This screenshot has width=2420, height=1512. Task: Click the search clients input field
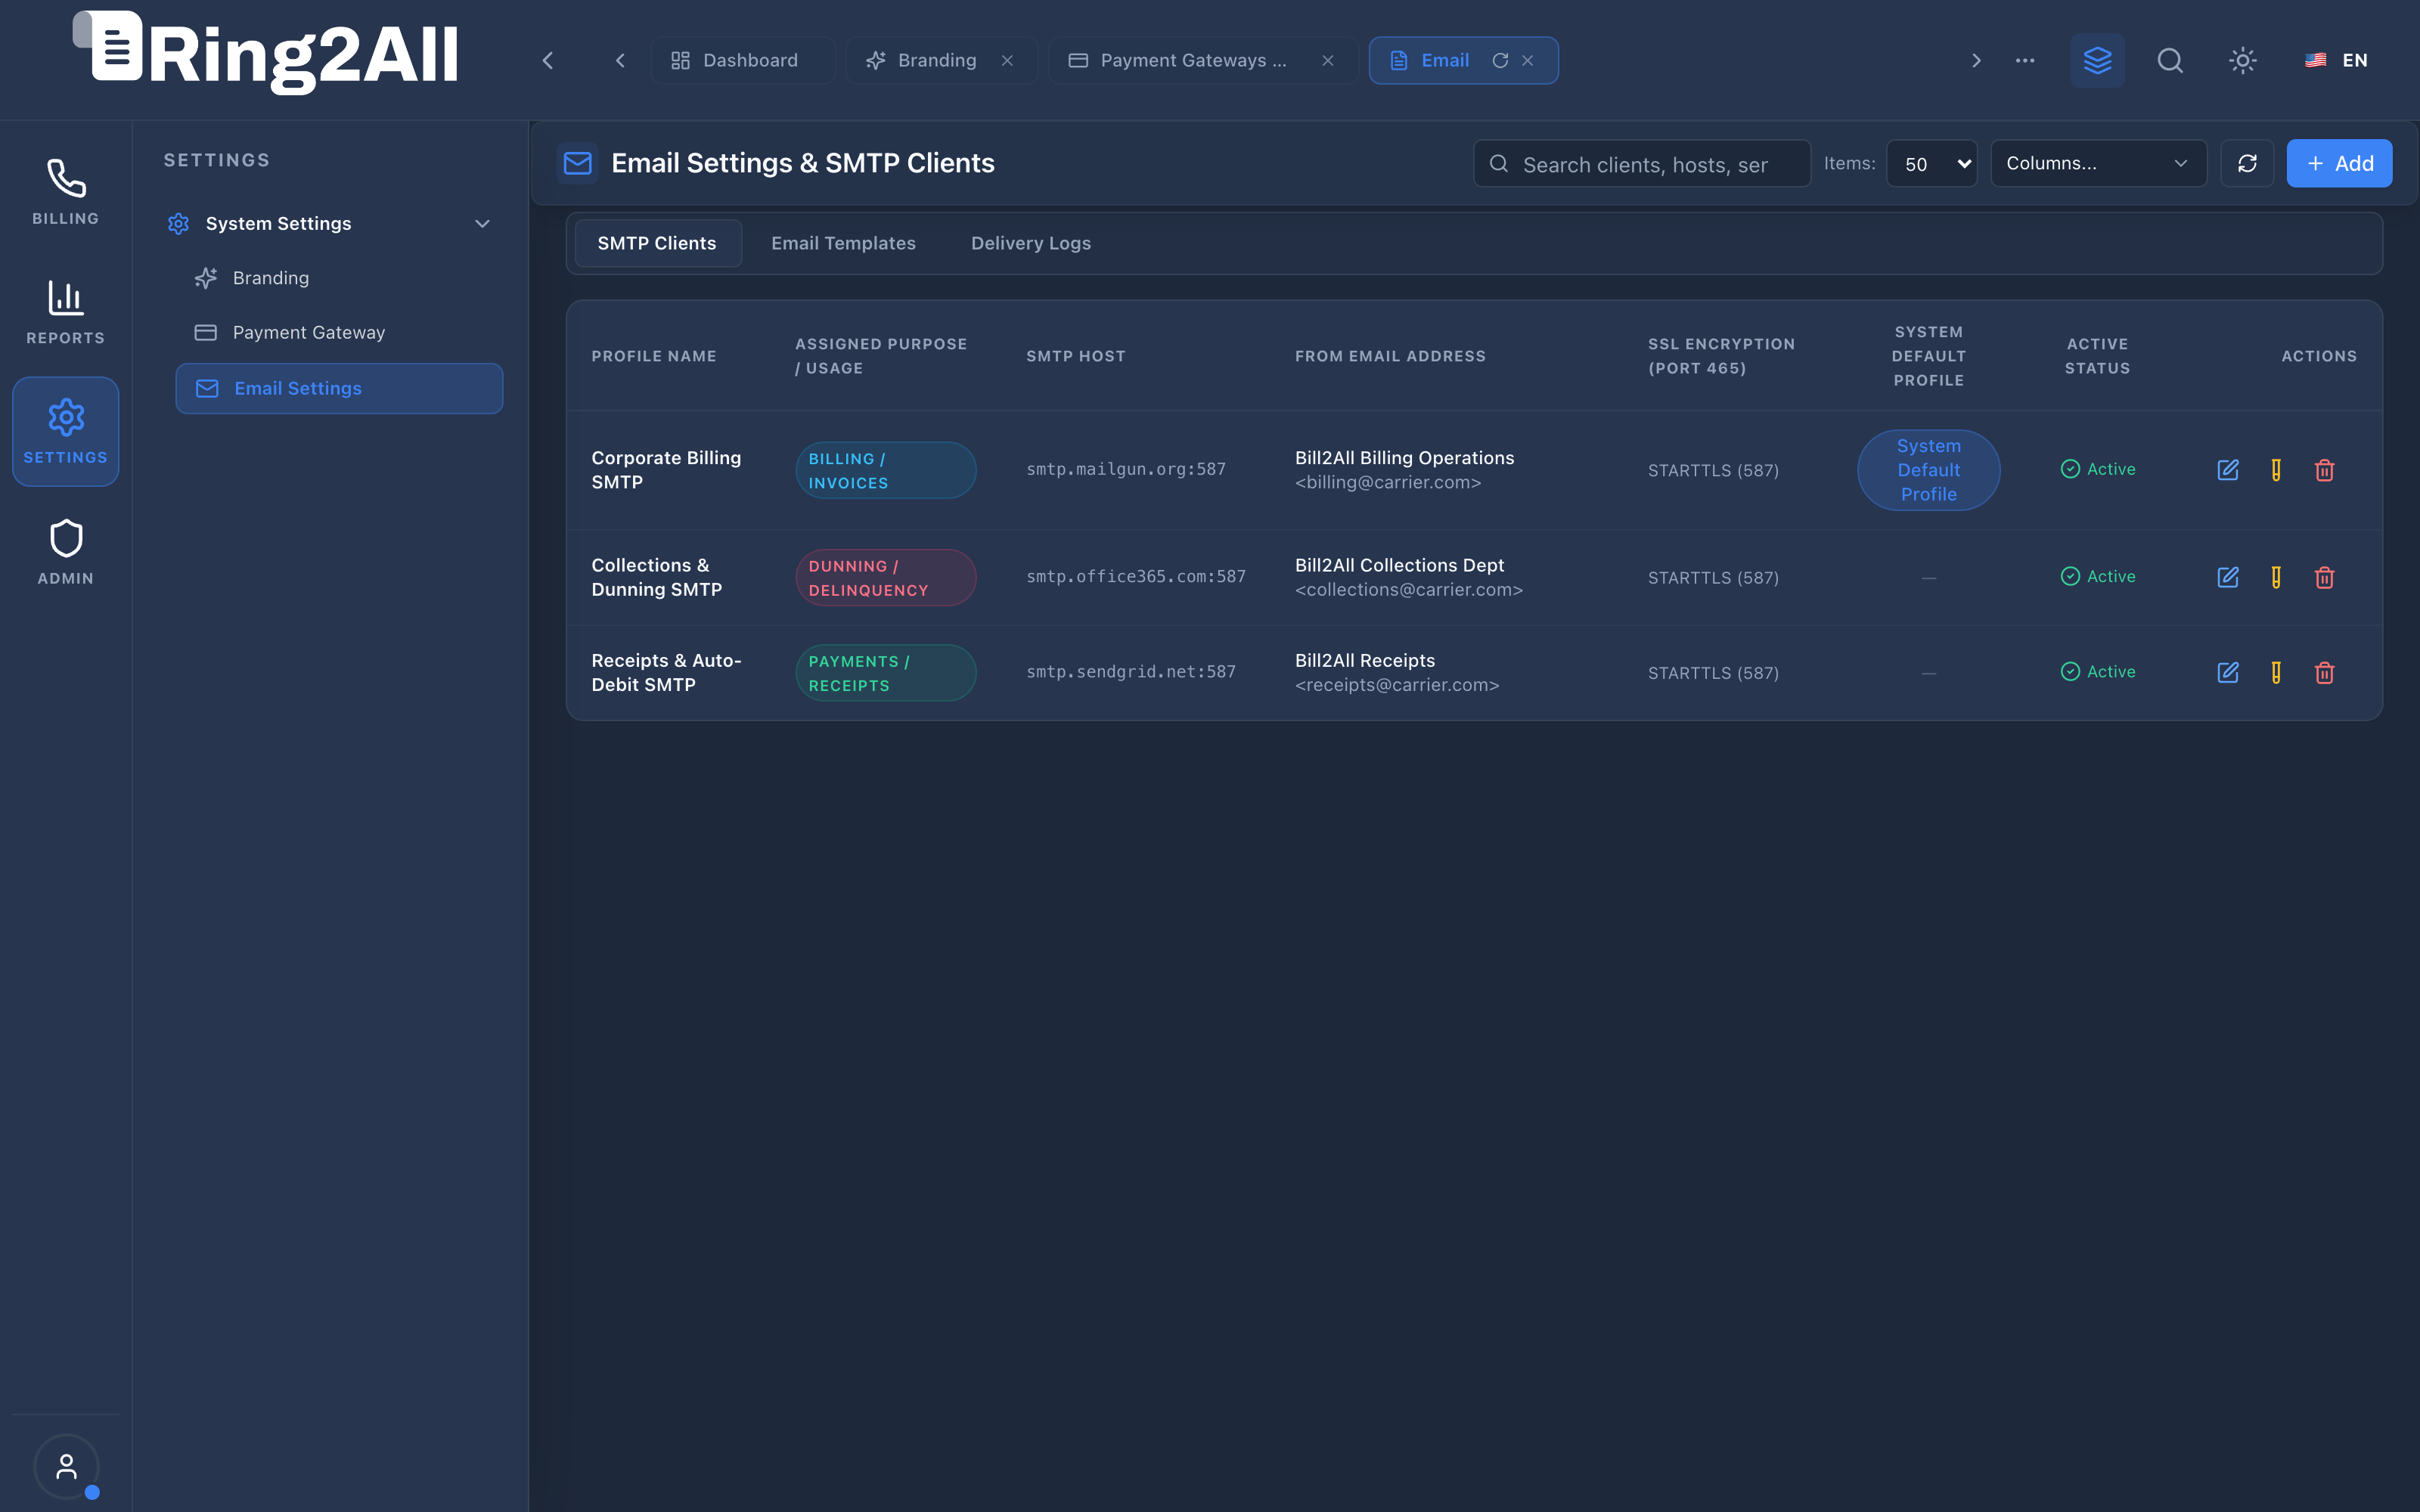point(1641,163)
